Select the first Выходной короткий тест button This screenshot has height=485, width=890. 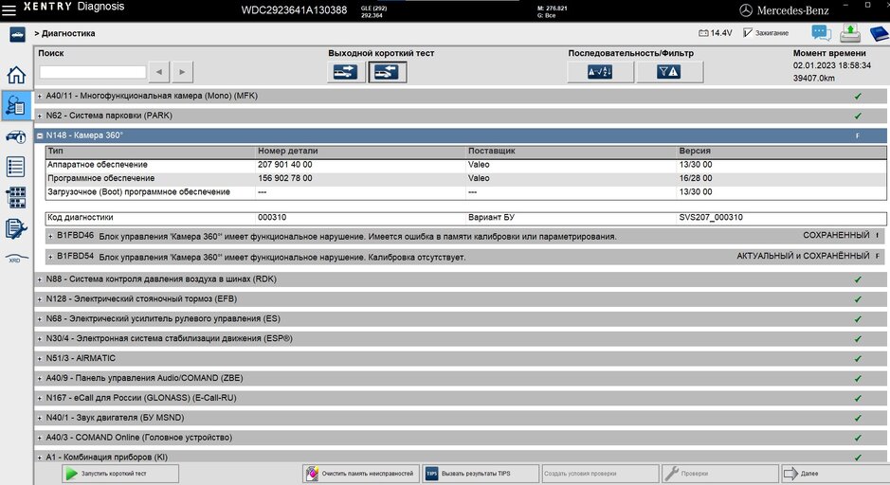(x=345, y=72)
